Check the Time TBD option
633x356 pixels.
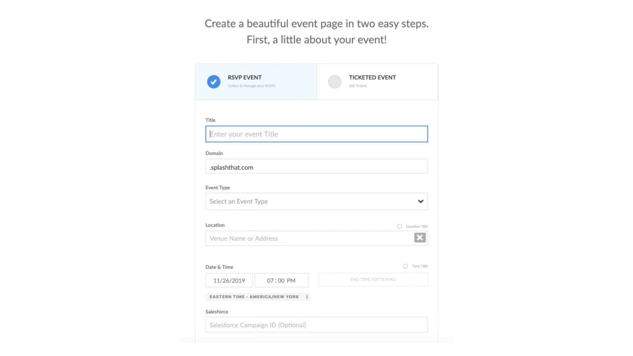pyautogui.click(x=405, y=266)
